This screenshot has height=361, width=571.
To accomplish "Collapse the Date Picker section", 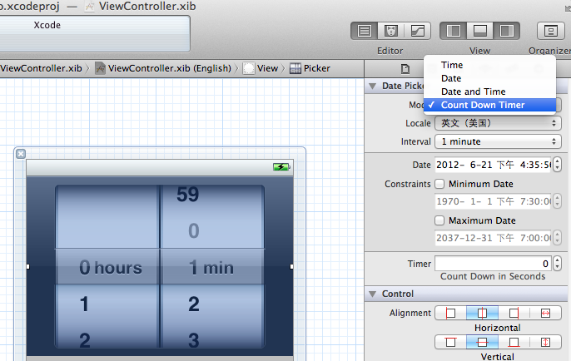I will tap(372, 87).
